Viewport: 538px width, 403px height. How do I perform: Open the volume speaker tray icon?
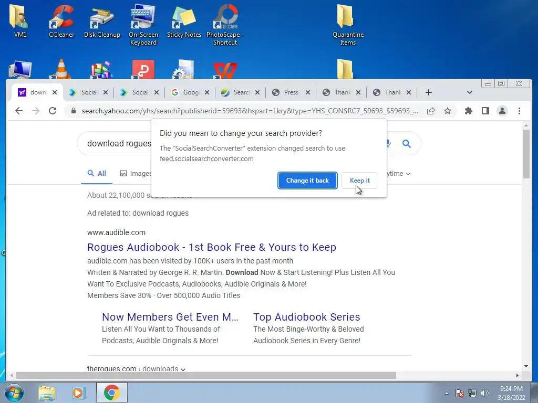point(485,393)
